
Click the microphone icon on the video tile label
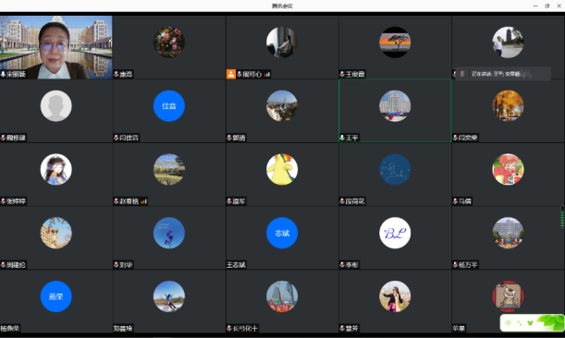[x=4, y=74]
